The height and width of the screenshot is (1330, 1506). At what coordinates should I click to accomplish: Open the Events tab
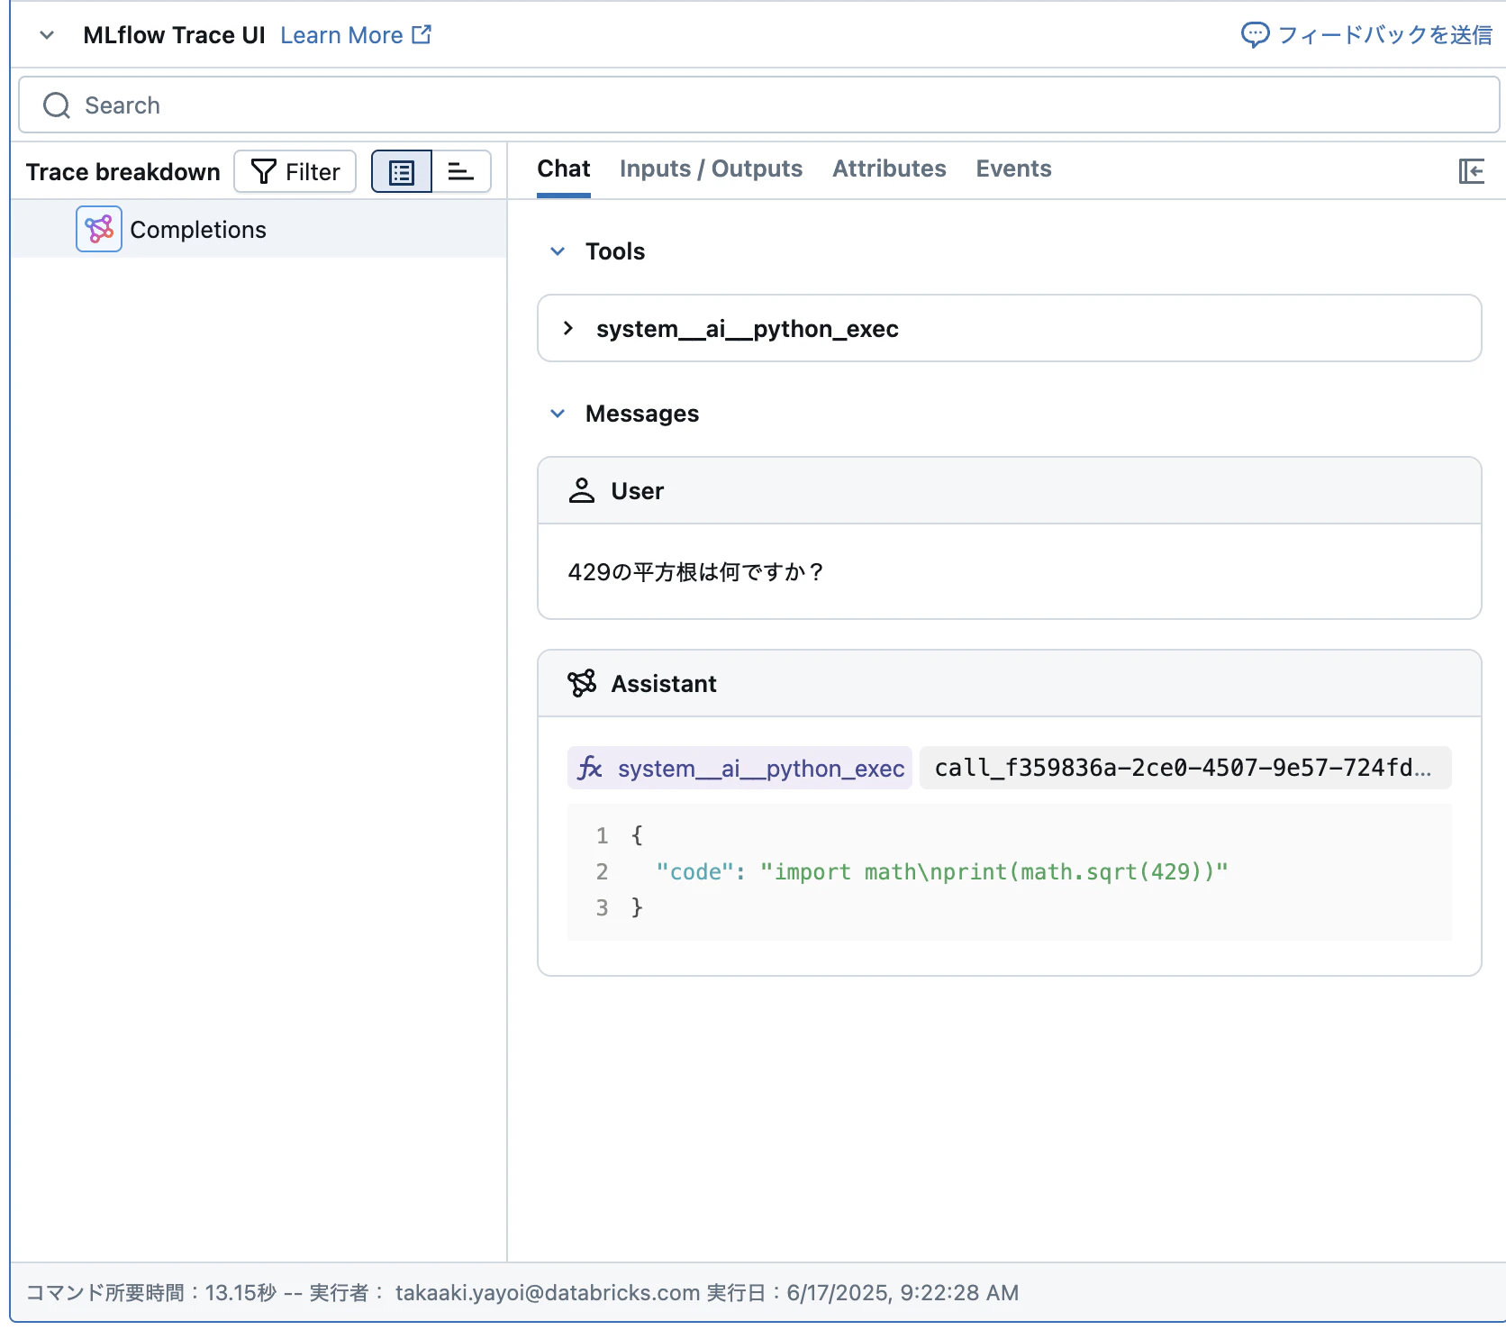tap(1013, 169)
